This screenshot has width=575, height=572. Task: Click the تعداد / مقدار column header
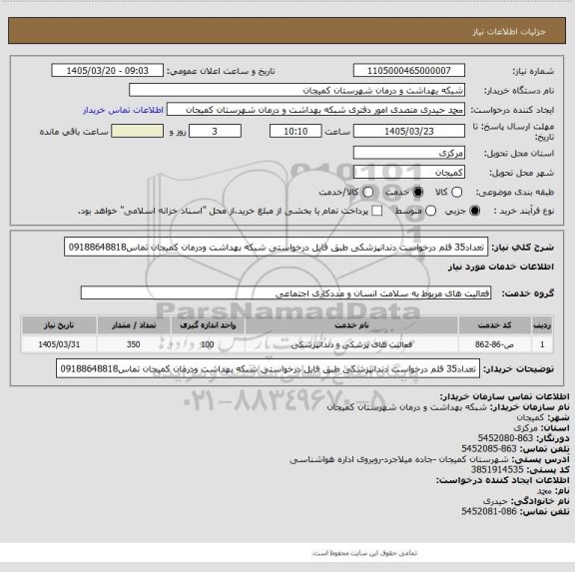click(x=134, y=325)
